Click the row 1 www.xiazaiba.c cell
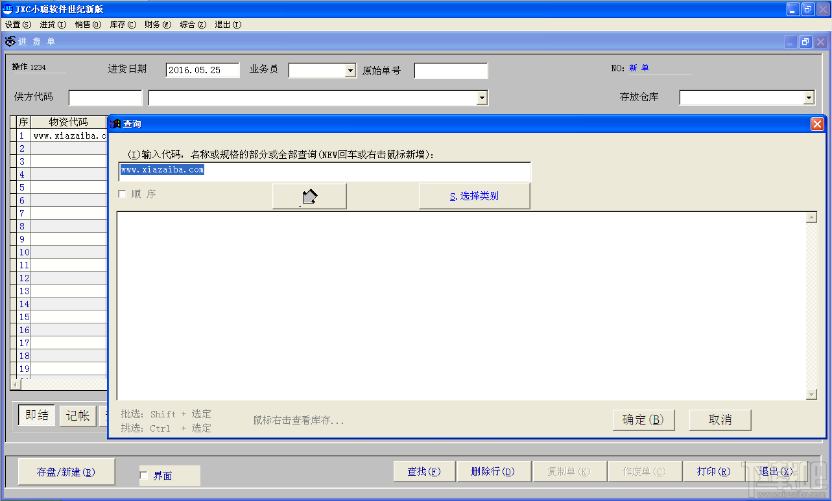832x501 pixels. tap(69, 135)
